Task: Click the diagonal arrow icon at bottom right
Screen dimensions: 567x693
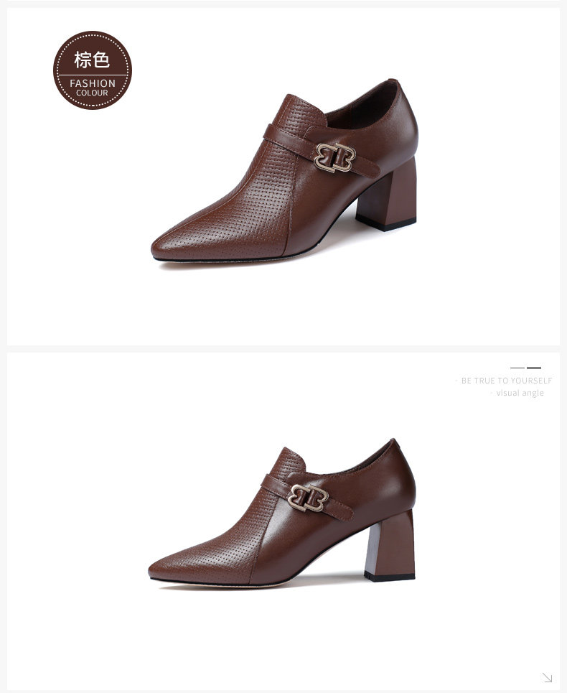Action: [x=547, y=677]
